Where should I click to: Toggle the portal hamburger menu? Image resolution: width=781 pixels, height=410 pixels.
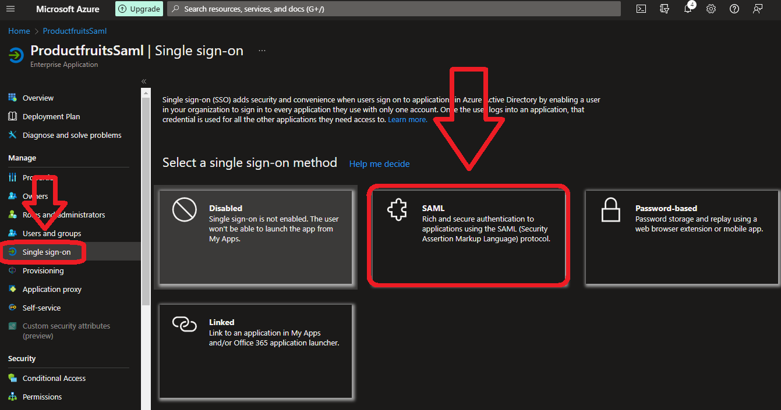coord(10,9)
